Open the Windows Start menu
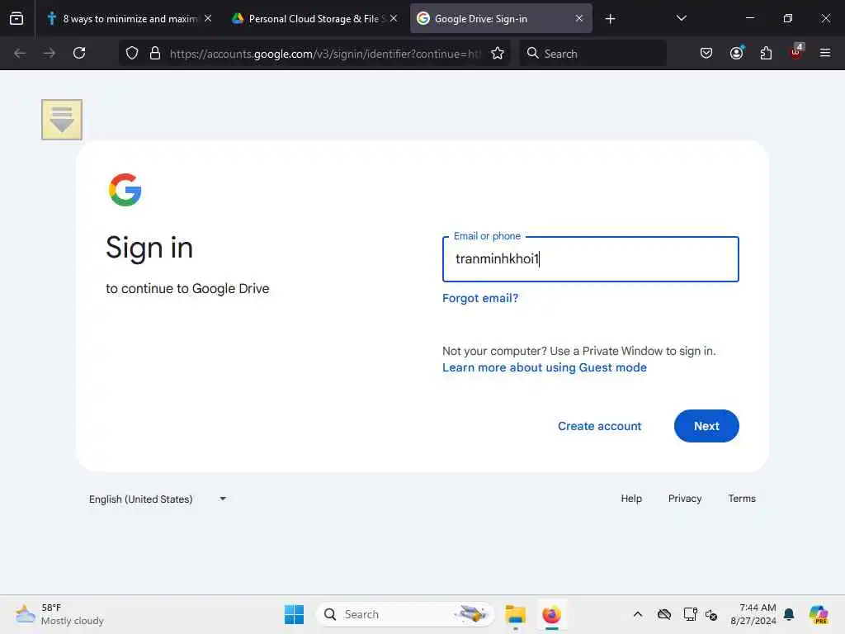Viewport: 845px width, 634px height. click(x=295, y=614)
